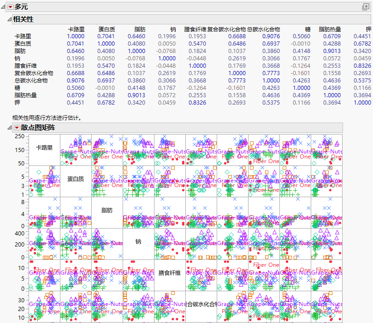Click the 蛋白质 diagonal cell in scatterplot matrix
Image resolution: width=373 pixels, height=323 pixels.
pyautogui.click(x=76, y=179)
